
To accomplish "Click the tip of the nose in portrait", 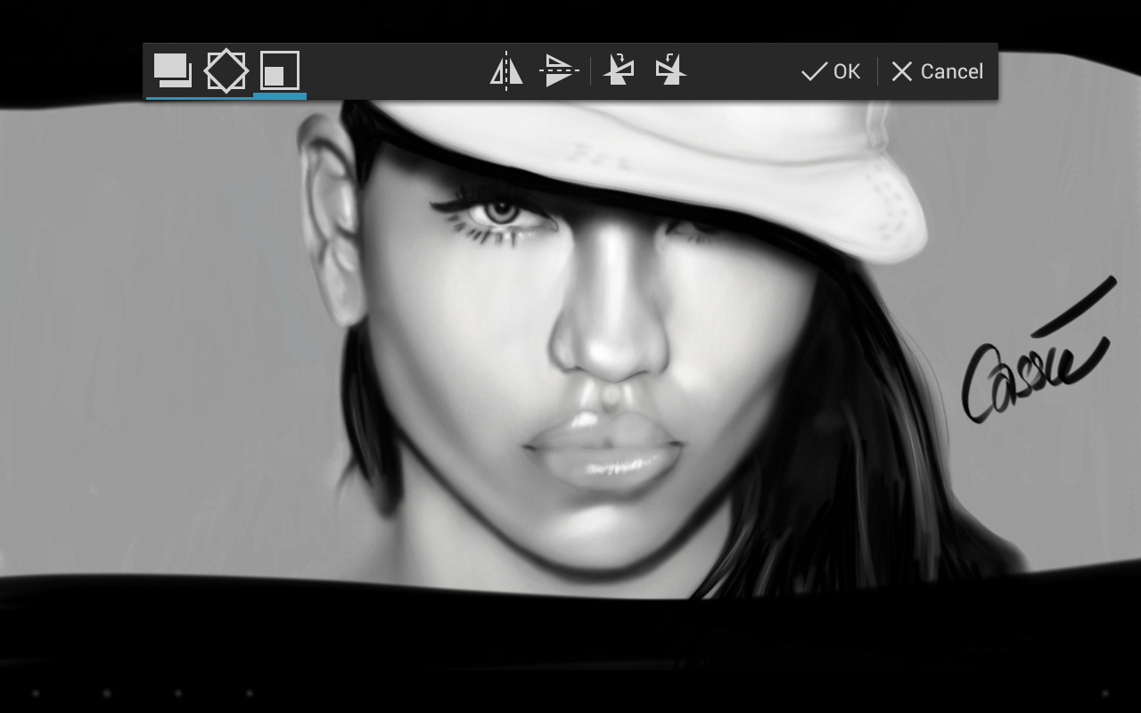I will pos(610,352).
